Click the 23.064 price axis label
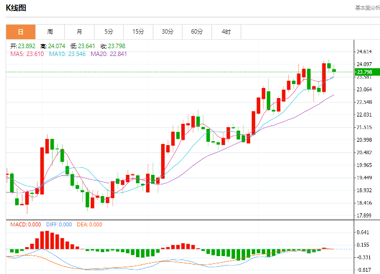This screenshot has width=380, height=274. (x=364, y=89)
